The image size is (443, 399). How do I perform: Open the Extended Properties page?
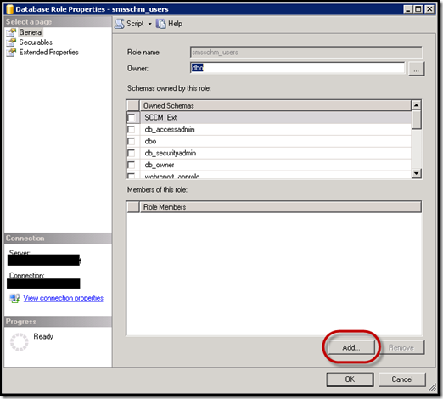point(48,53)
